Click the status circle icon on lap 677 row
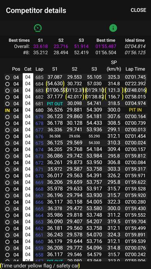The width and height of the screenshot is (151, 269). point(7,130)
